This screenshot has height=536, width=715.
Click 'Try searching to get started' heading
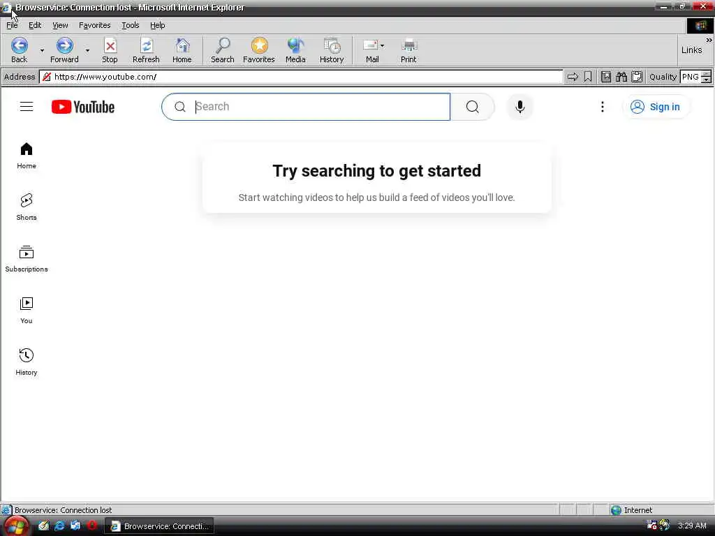376,170
